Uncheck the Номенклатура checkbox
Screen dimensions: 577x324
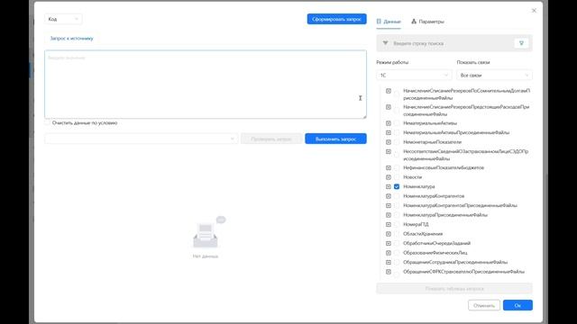tap(397, 186)
